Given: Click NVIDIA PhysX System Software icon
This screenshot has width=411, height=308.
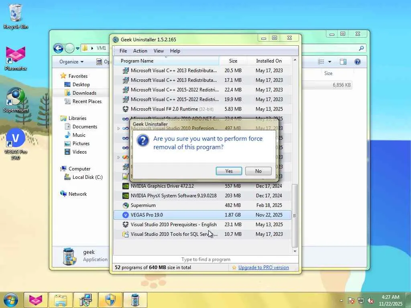Looking at the screenshot, I should pyautogui.click(x=126, y=196).
